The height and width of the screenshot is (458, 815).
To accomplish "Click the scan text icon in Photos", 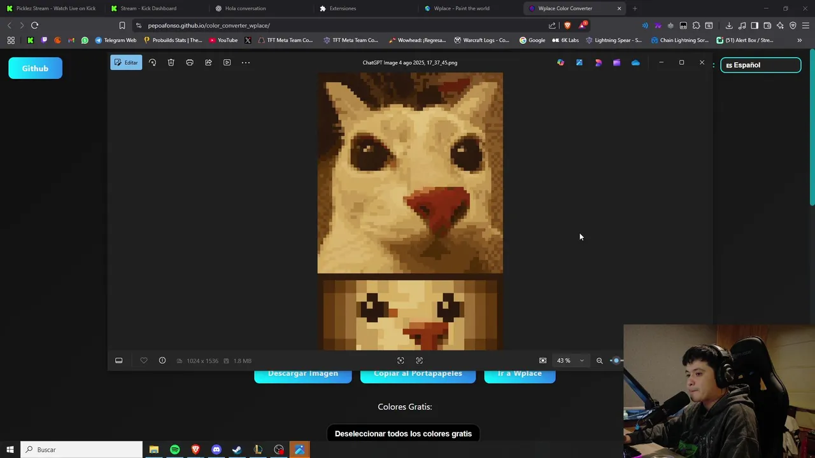I will pyautogui.click(x=420, y=361).
